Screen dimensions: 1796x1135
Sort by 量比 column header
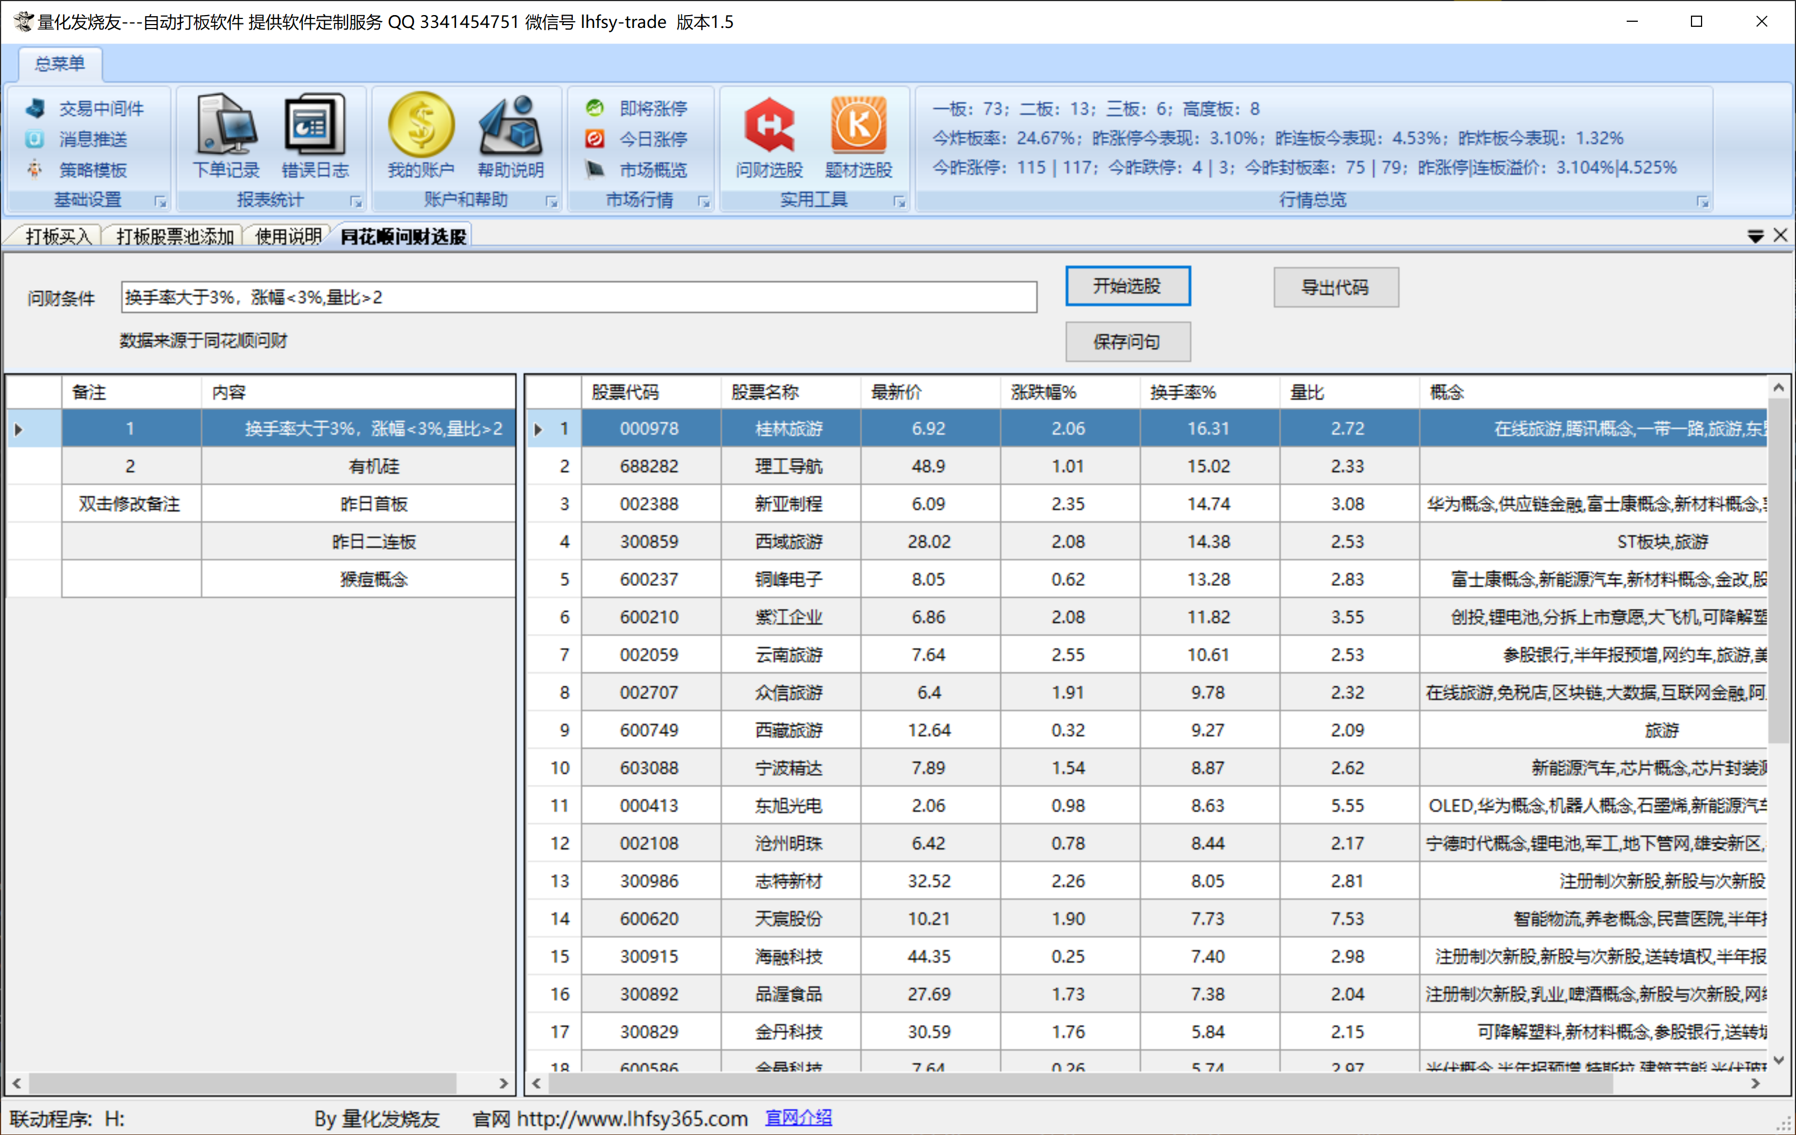[x=1350, y=392]
